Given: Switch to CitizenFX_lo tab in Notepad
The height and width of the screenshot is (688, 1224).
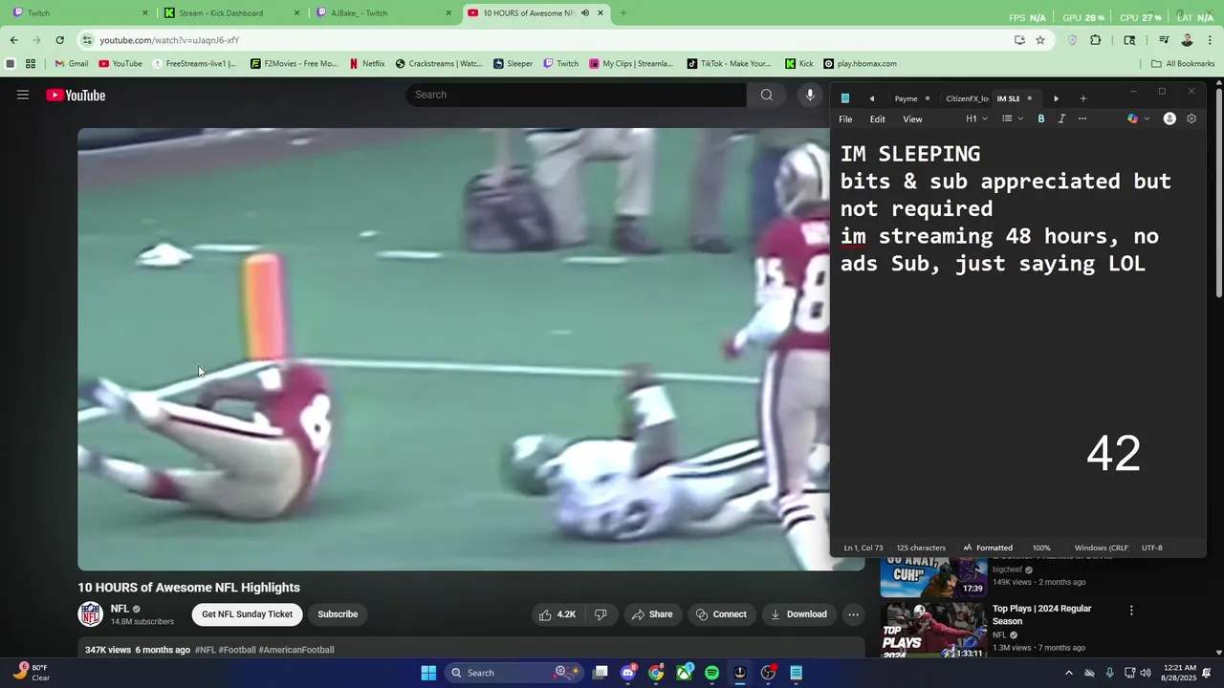Looking at the screenshot, I should 966,98.
